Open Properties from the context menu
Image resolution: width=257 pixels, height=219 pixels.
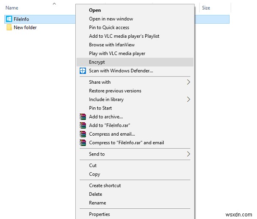135,214
